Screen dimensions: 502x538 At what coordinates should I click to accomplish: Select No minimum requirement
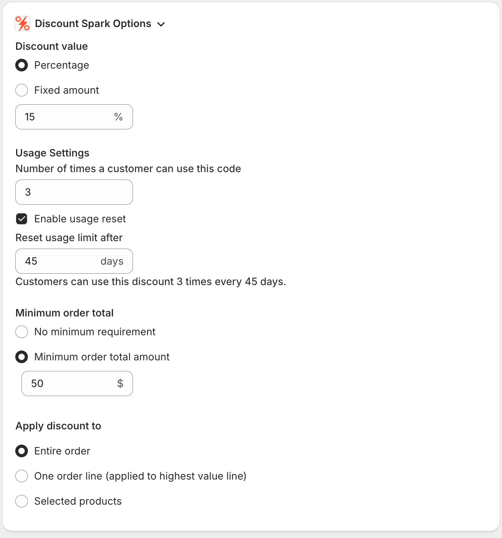click(22, 332)
